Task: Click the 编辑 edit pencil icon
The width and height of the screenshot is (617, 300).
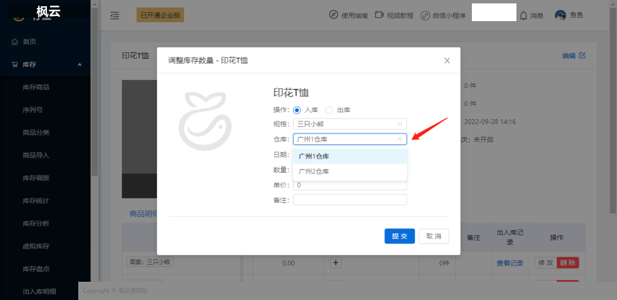Action: [x=582, y=55]
